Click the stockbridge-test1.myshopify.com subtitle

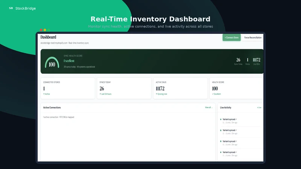[64, 43]
